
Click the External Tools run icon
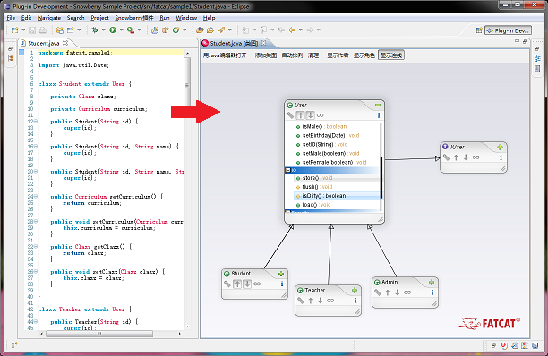[x=131, y=30]
